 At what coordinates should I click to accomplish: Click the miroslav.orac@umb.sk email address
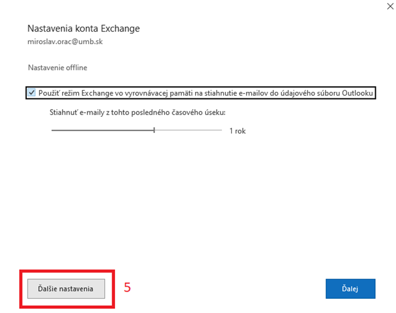(x=65, y=42)
